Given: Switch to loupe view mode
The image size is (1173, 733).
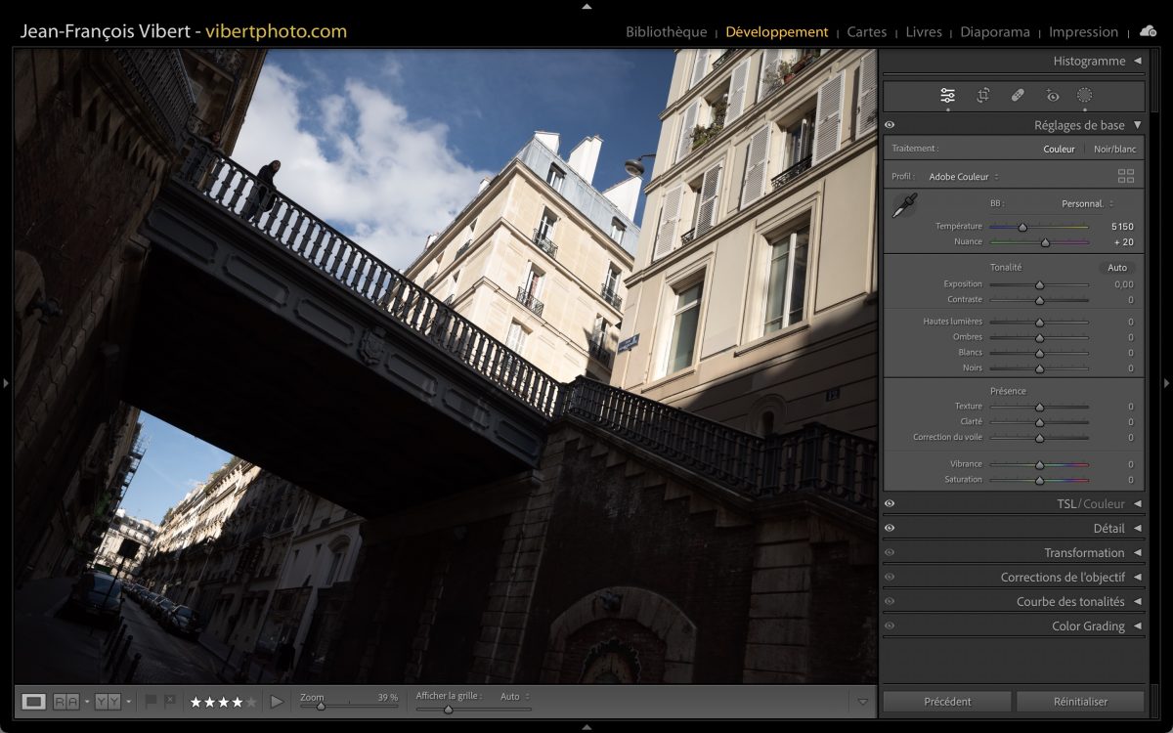Looking at the screenshot, I should pos(34,701).
